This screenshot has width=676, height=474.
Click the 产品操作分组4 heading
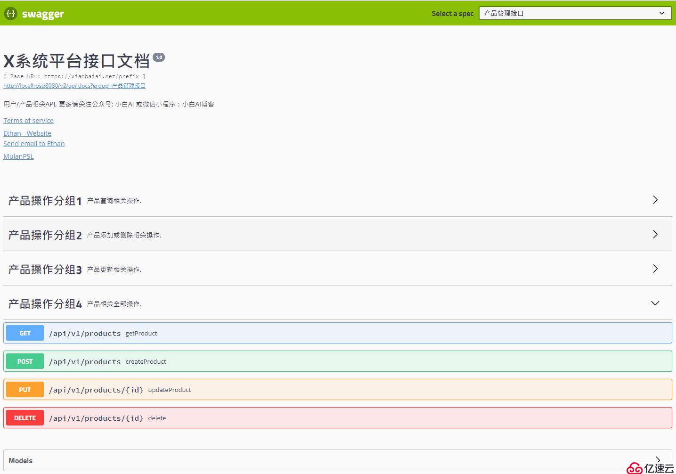(x=45, y=304)
